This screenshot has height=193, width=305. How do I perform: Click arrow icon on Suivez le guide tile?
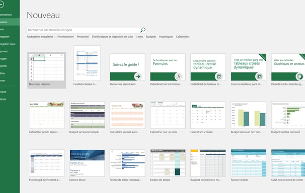click(138, 76)
